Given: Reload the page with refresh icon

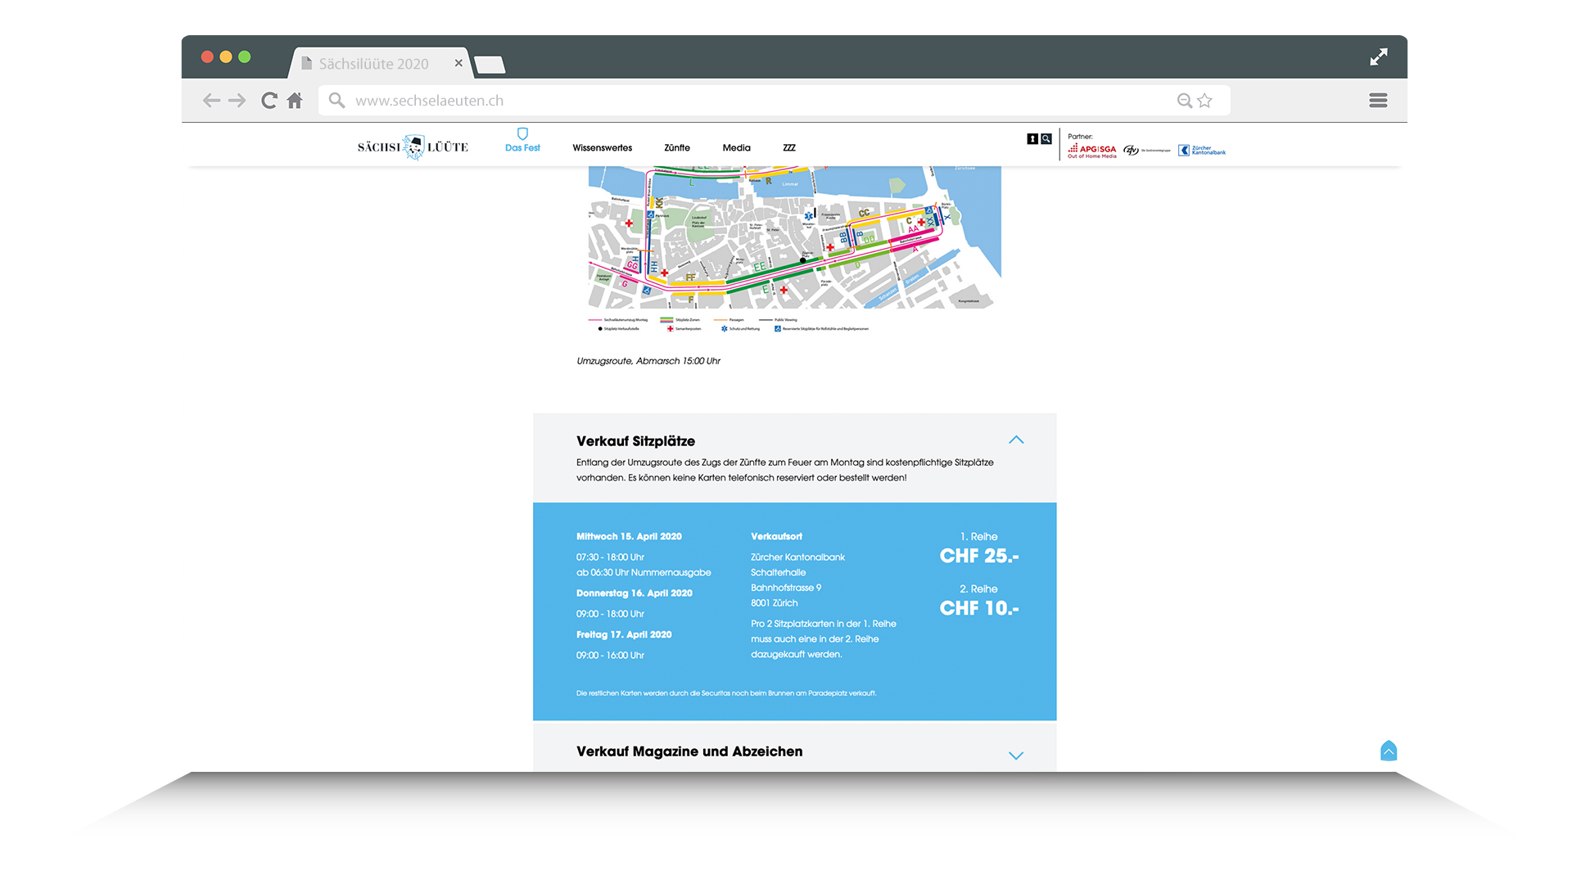Looking at the screenshot, I should click(x=269, y=101).
